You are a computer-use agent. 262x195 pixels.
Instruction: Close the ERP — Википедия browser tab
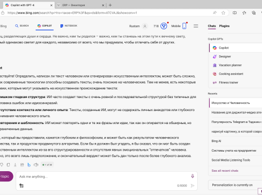click(103, 5)
